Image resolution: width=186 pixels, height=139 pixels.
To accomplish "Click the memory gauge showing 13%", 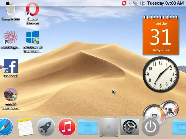I will [x=170, y=109].
